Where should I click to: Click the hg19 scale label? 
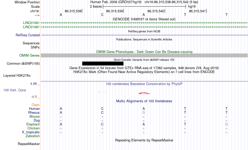click(x=192, y=7)
